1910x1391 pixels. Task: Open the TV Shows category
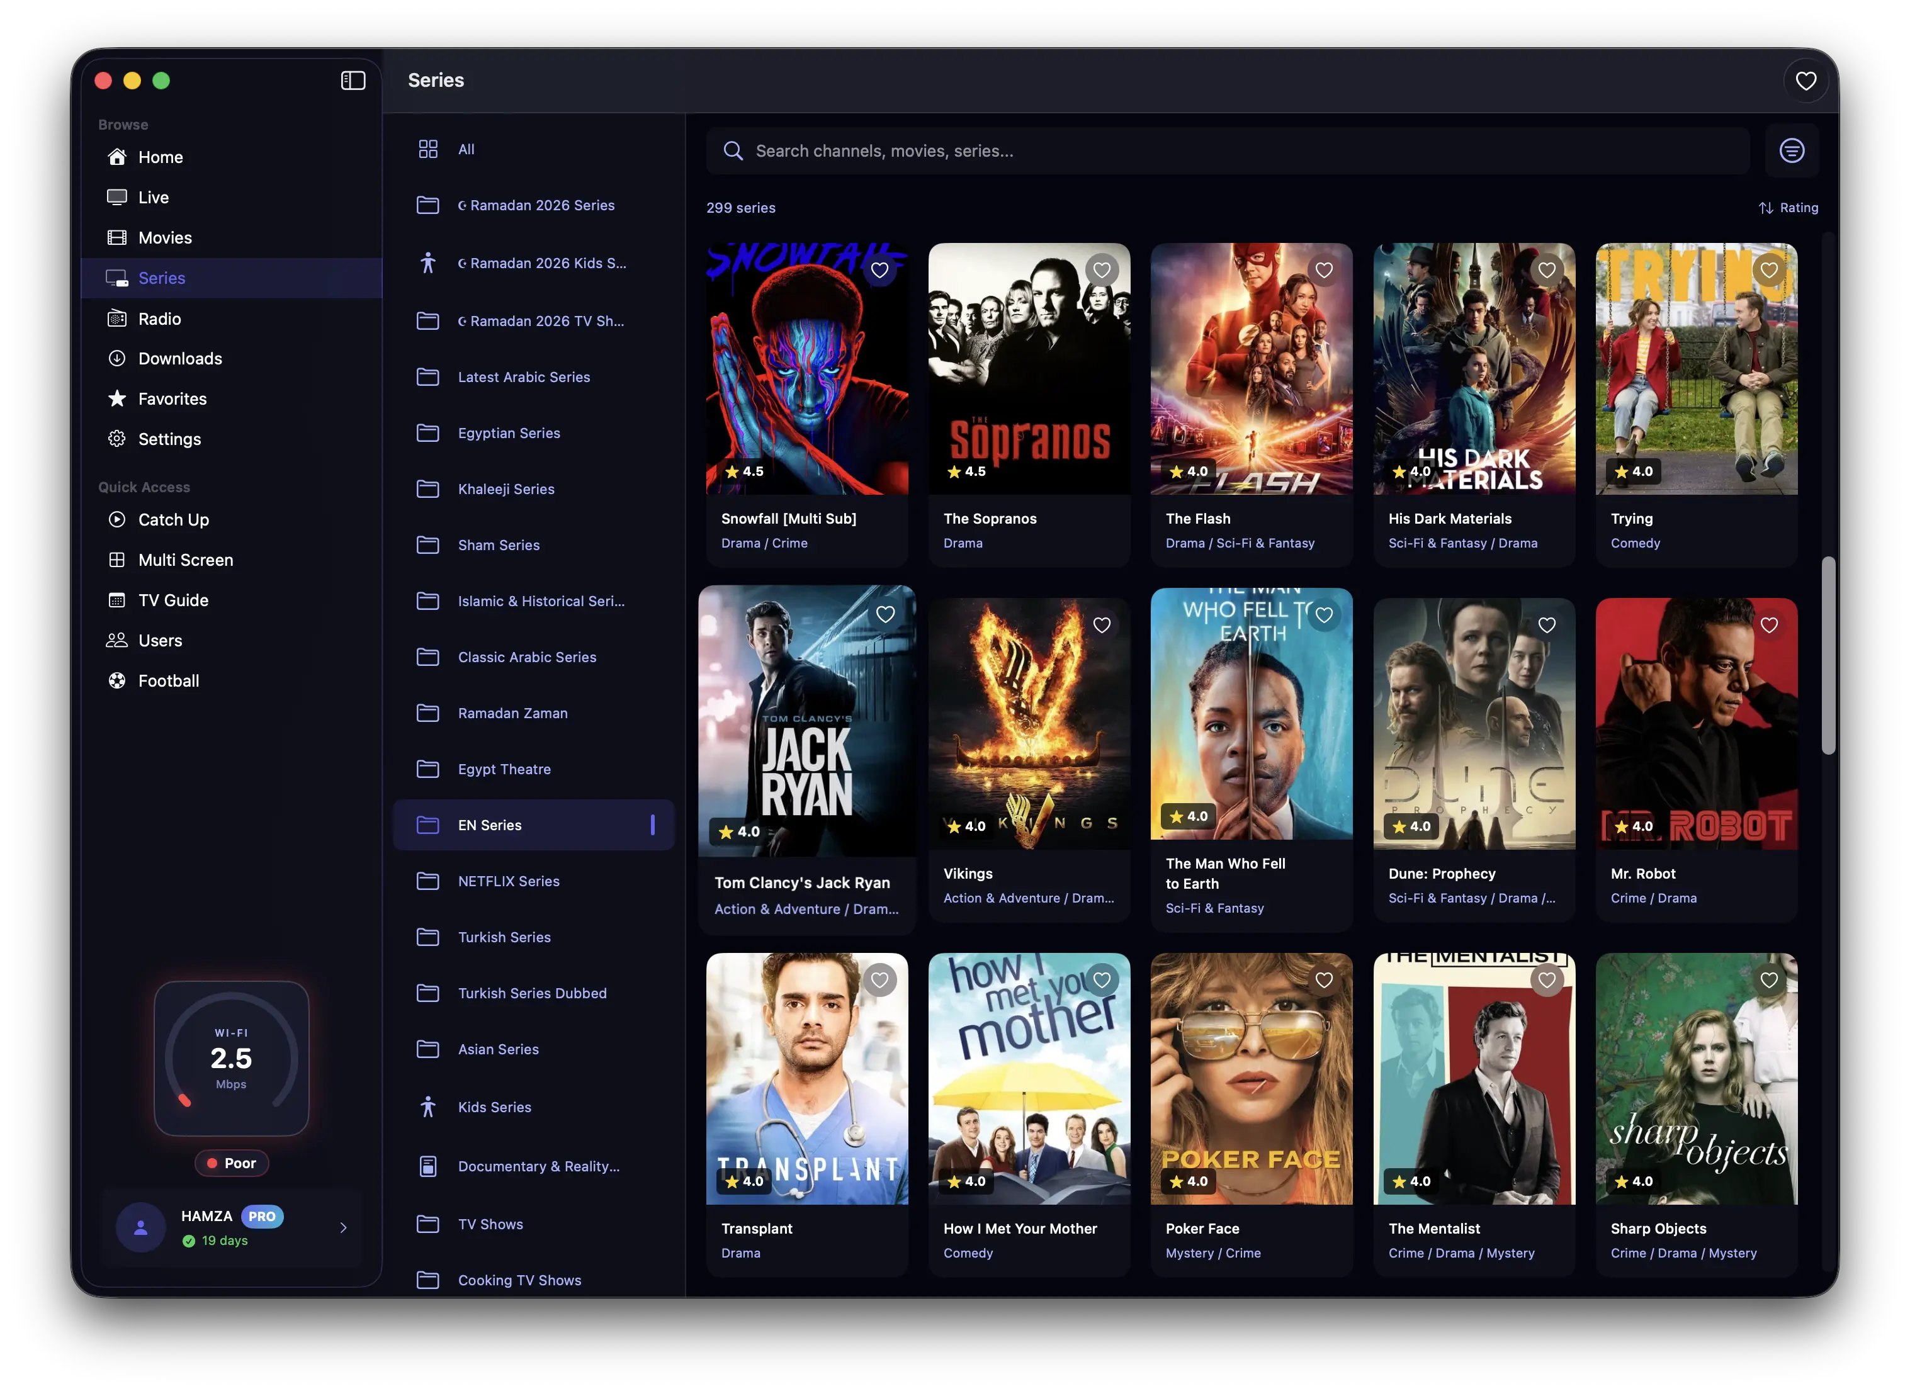534,1224
